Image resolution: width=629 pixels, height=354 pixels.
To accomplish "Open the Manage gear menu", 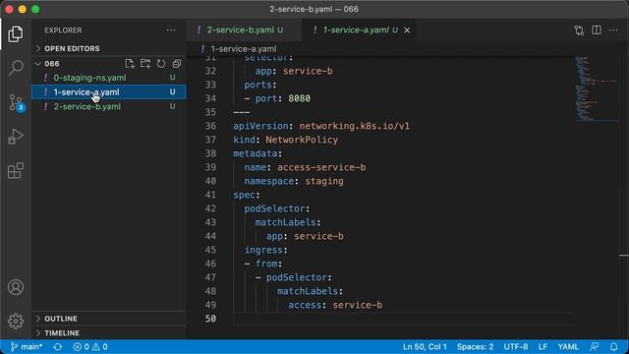I will click(16, 322).
